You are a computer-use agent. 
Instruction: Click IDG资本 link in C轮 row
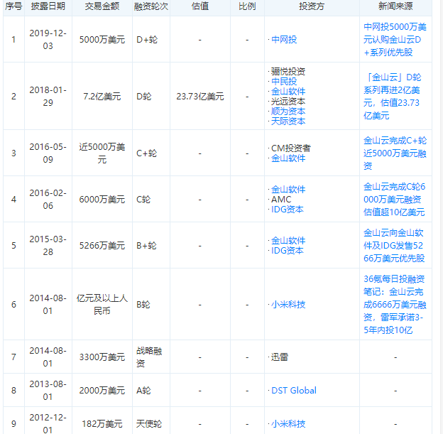[x=288, y=210]
